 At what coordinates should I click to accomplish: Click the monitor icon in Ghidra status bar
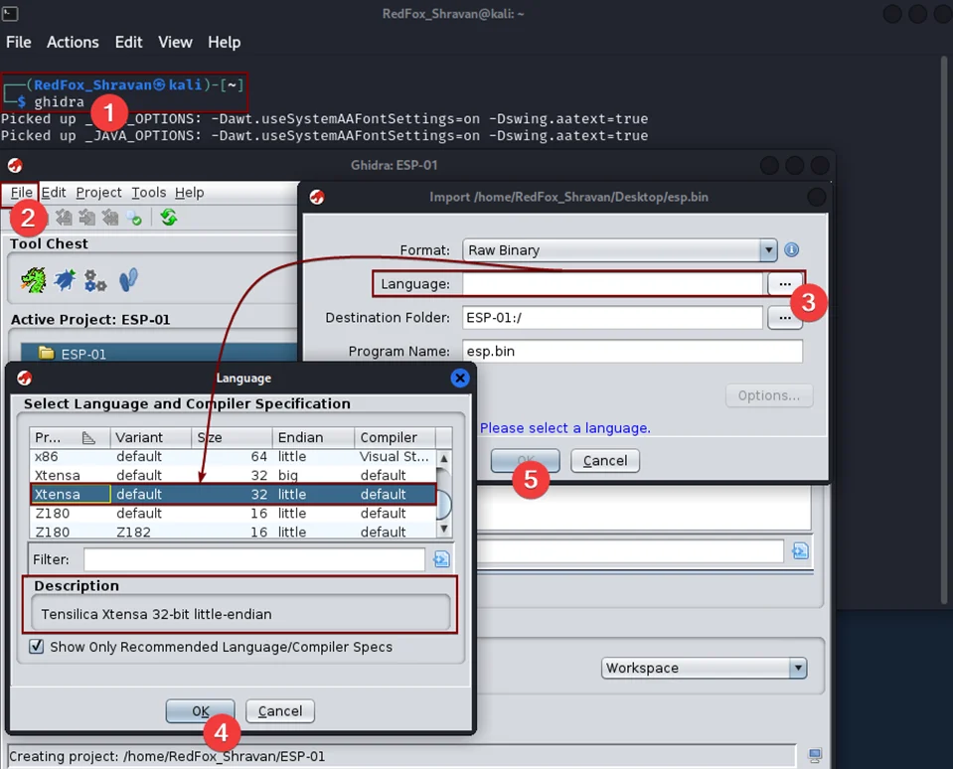click(x=815, y=755)
